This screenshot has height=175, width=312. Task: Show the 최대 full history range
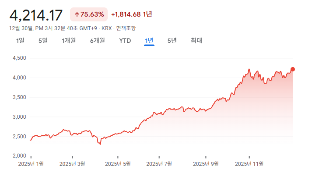pyautogui.click(x=196, y=41)
